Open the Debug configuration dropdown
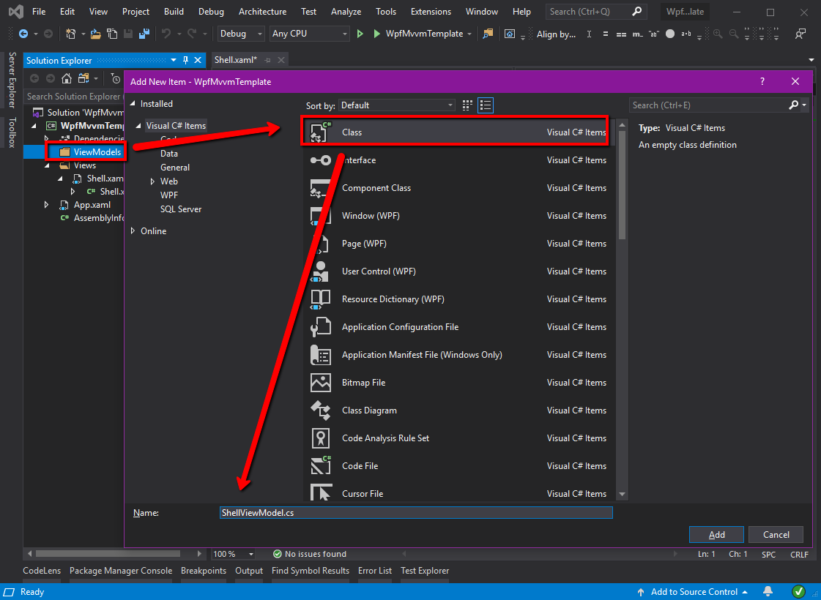821x600 pixels. (x=241, y=34)
